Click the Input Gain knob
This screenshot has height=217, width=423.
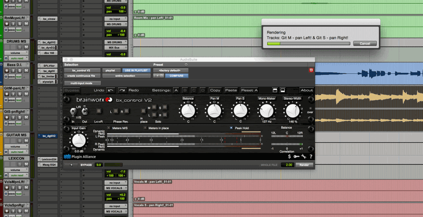click(x=79, y=141)
